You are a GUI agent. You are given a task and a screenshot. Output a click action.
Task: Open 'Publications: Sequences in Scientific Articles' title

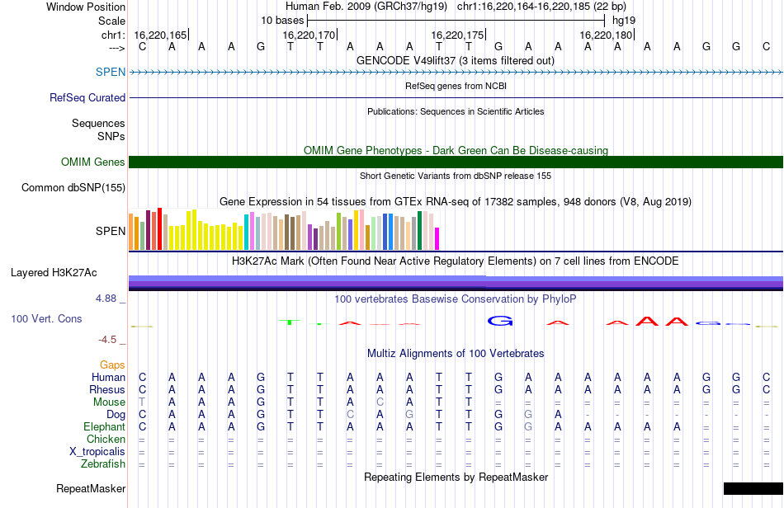point(456,111)
